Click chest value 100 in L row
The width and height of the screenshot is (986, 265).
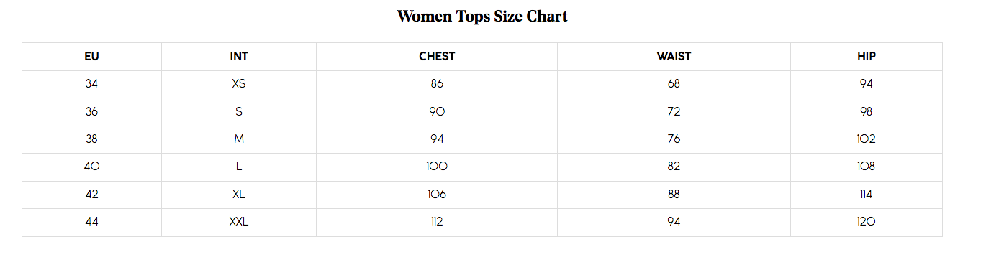pos(437,167)
